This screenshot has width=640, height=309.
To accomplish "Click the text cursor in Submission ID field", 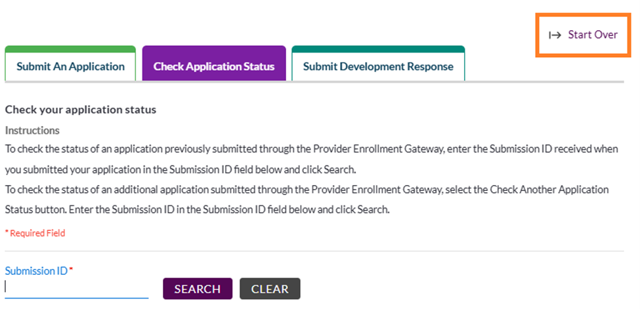I will coord(6,287).
